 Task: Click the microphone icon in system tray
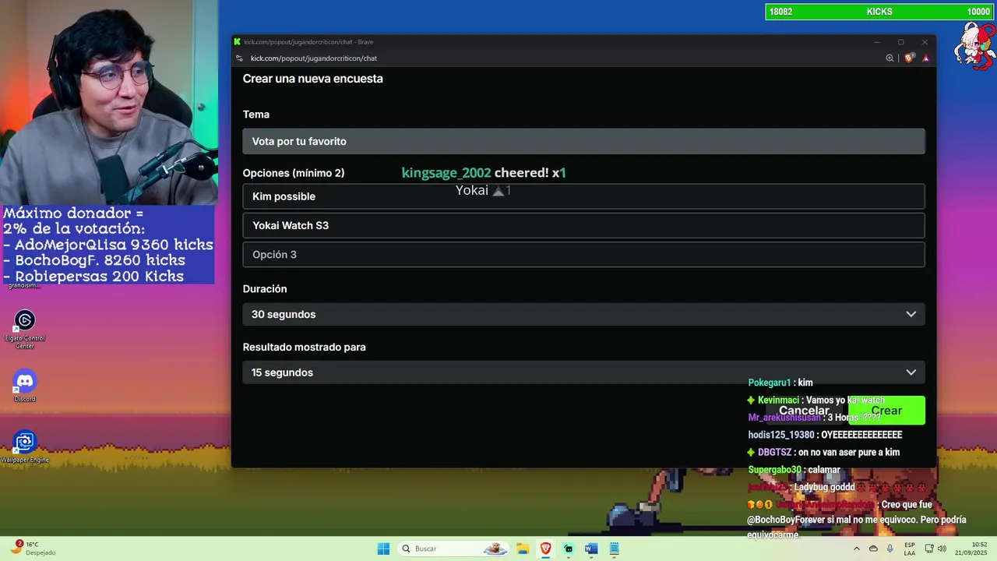point(890,549)
